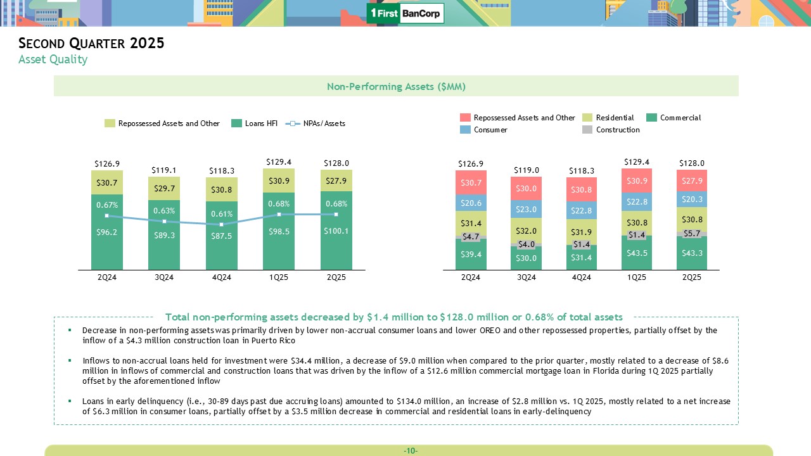Select the gray Construction legend swatch

pyautogui.click(x=587, y=130)
